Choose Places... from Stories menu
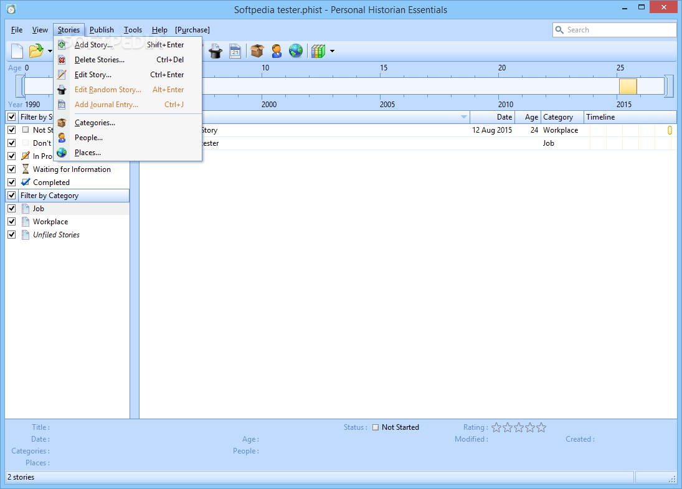Image resolution: width=682 pixels, height=489 pixels. point(128,153)
